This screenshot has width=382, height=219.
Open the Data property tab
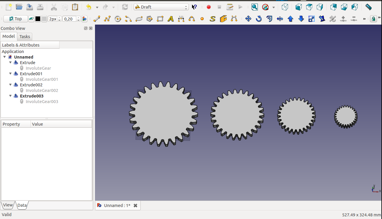[x=22, y=205]
